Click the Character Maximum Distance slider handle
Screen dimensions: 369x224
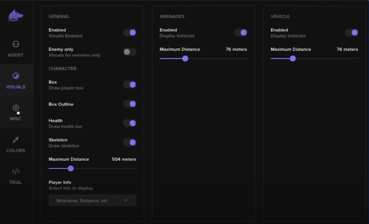point(71,169)
